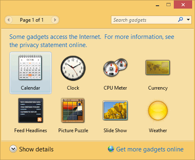Open the search options dropdown arrow
The image size is (195, 160).
(188, 20)
